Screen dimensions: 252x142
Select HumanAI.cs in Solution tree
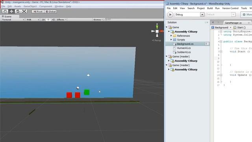tap(184, 48)
